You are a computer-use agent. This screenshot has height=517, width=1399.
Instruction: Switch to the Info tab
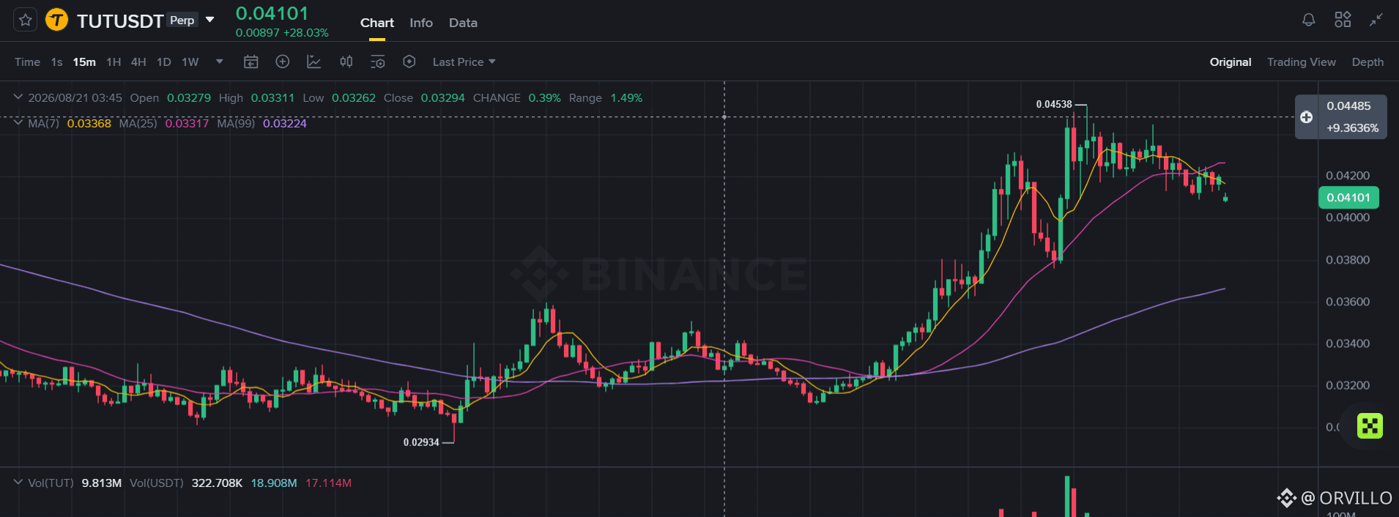[421, 23]
